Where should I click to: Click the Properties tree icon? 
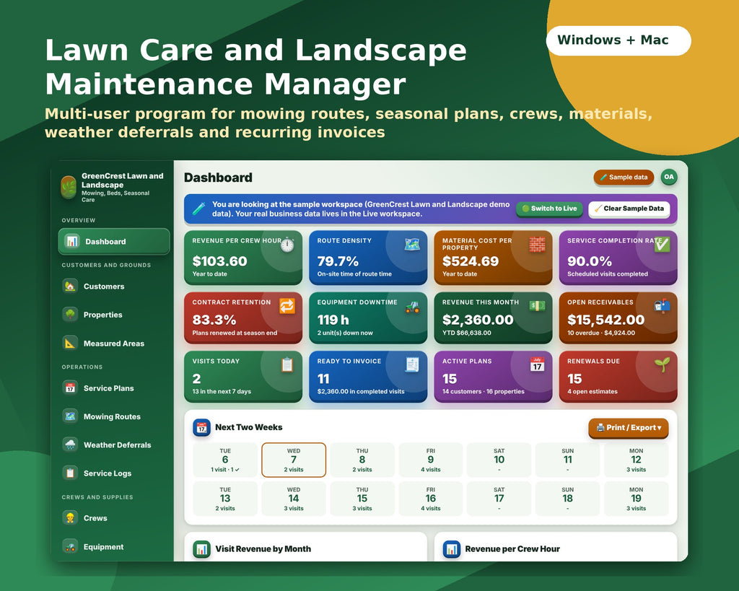(x=70, y=315)
